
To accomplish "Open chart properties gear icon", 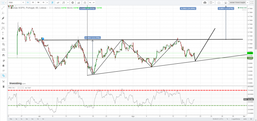I will tap(73, 3).
